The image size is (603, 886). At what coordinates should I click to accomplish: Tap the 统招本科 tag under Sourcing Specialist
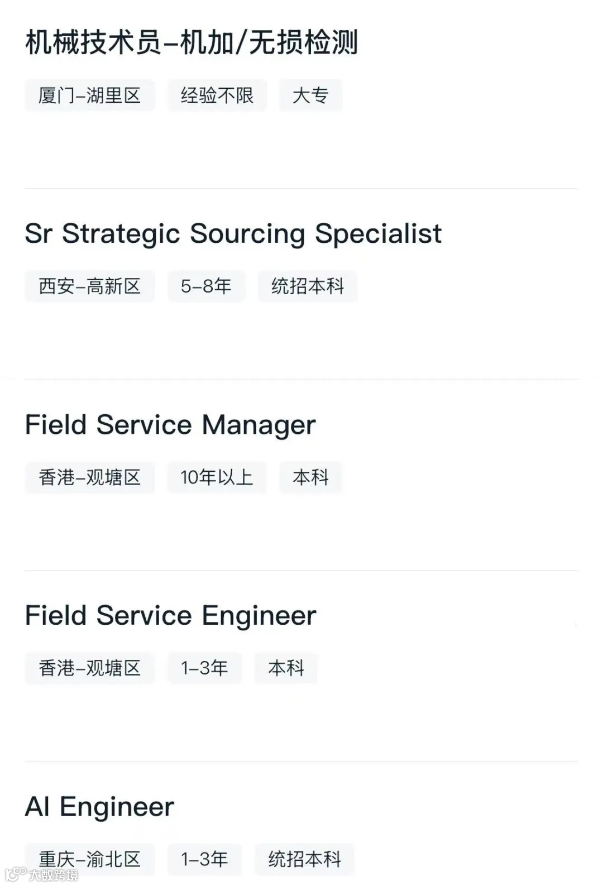click(307, 286)
